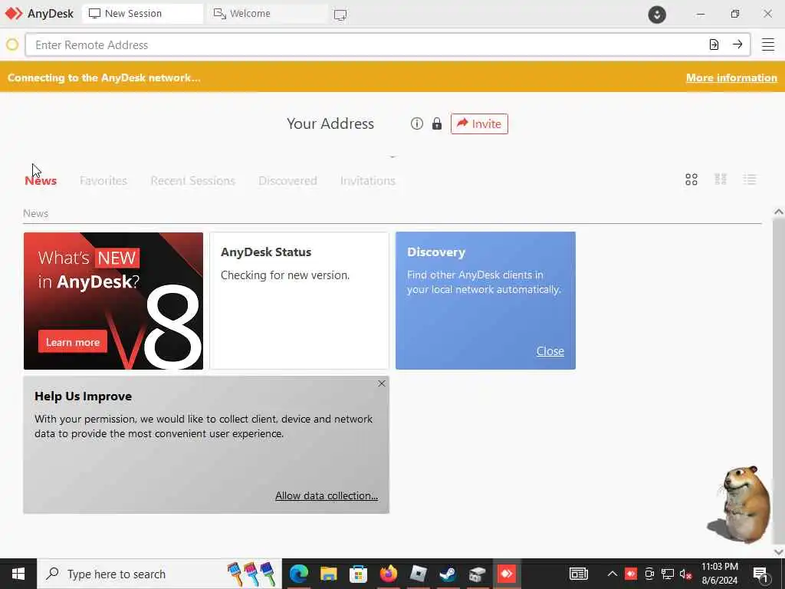Click the AnyDesk taskbar icon

(x=507, y=574)
